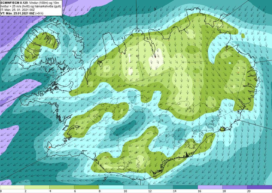Pick the dark teal 14–16 m/s legend swatch

185,187
